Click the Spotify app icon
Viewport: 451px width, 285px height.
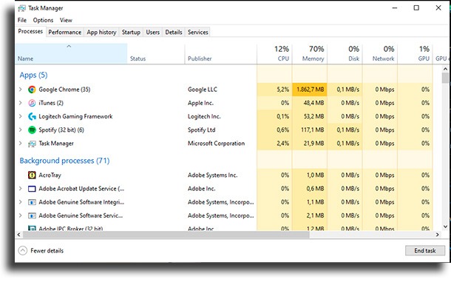(32, 130)
